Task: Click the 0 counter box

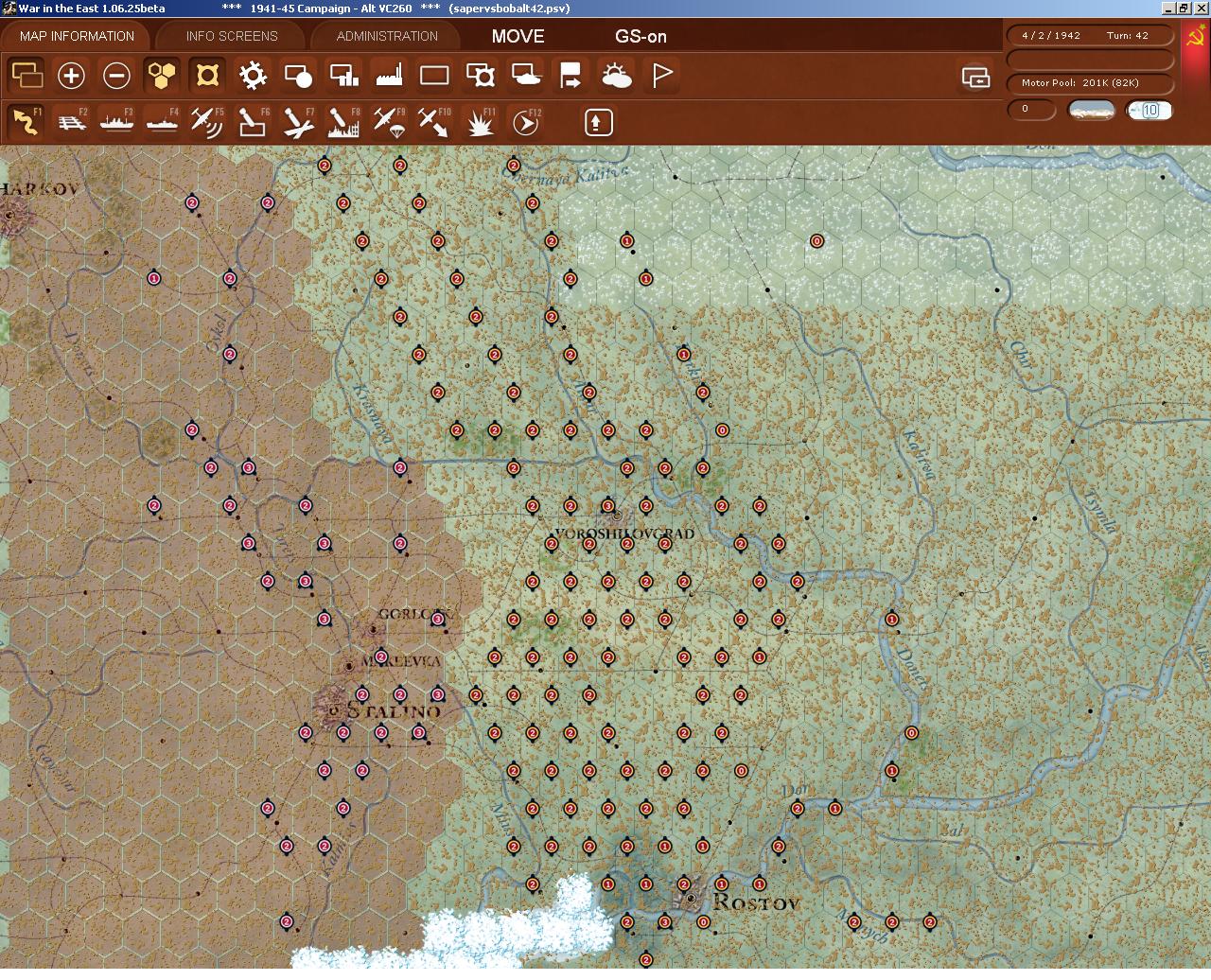Action: (x=1031, y=109)
